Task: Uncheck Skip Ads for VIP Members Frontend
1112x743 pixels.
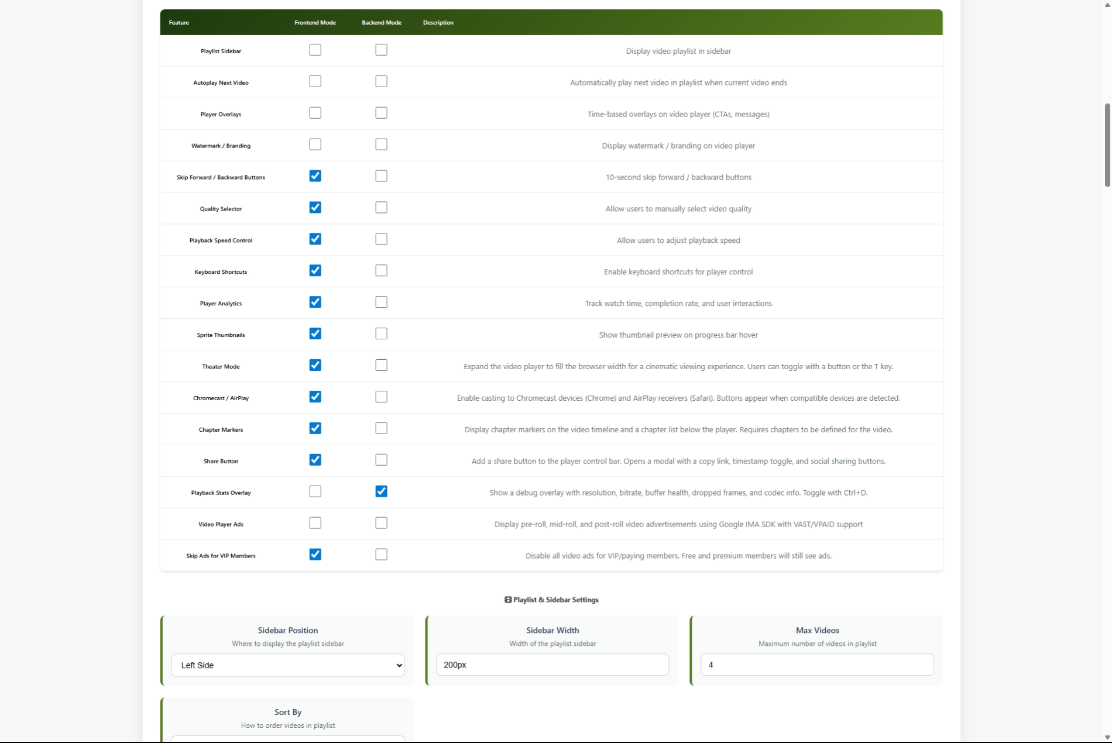Action: (x=315, y=555)
